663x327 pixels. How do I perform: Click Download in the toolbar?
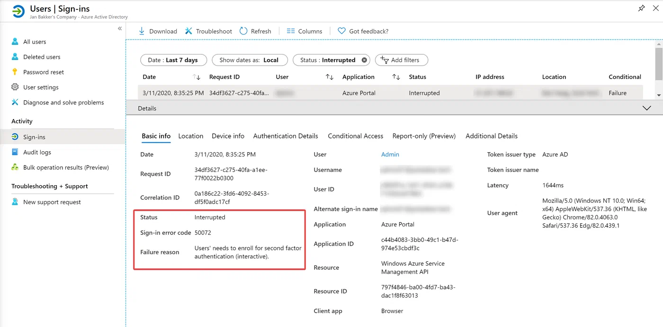point(158,31)
